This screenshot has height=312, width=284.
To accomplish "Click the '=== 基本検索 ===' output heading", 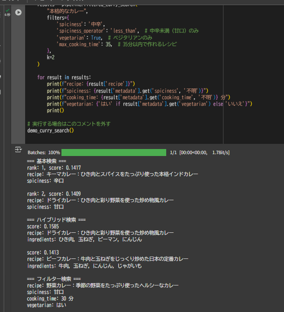I will tap(47, 161).
